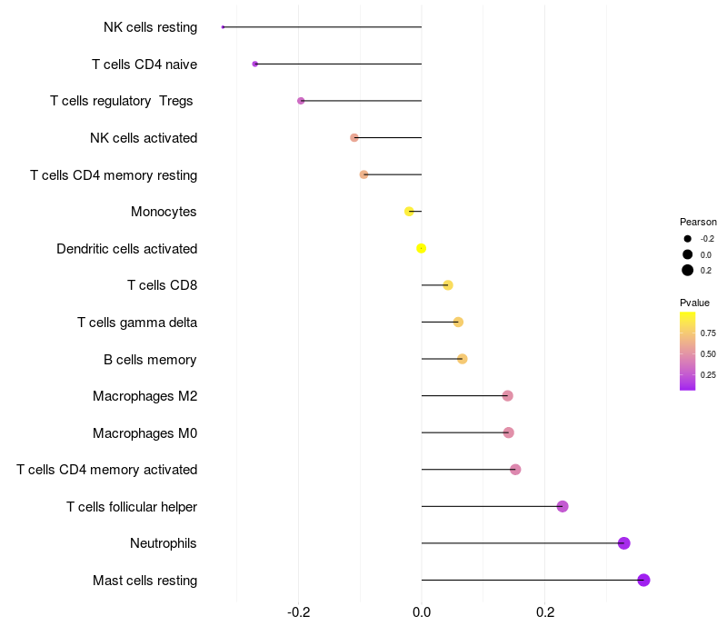
Task: Select the Monocytes yellow data point
Action: pos(409,212)
